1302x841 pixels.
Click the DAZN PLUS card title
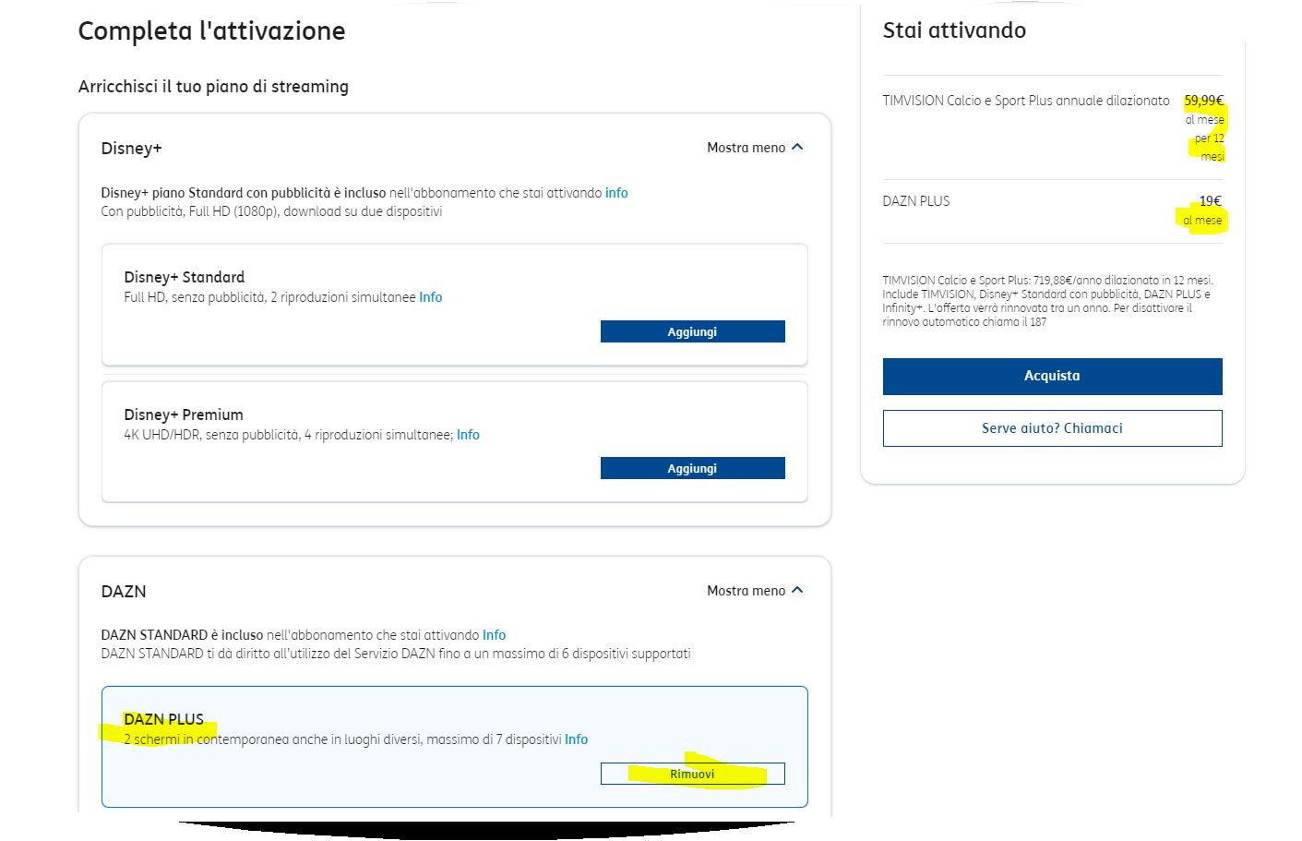[x=163, y=719]
